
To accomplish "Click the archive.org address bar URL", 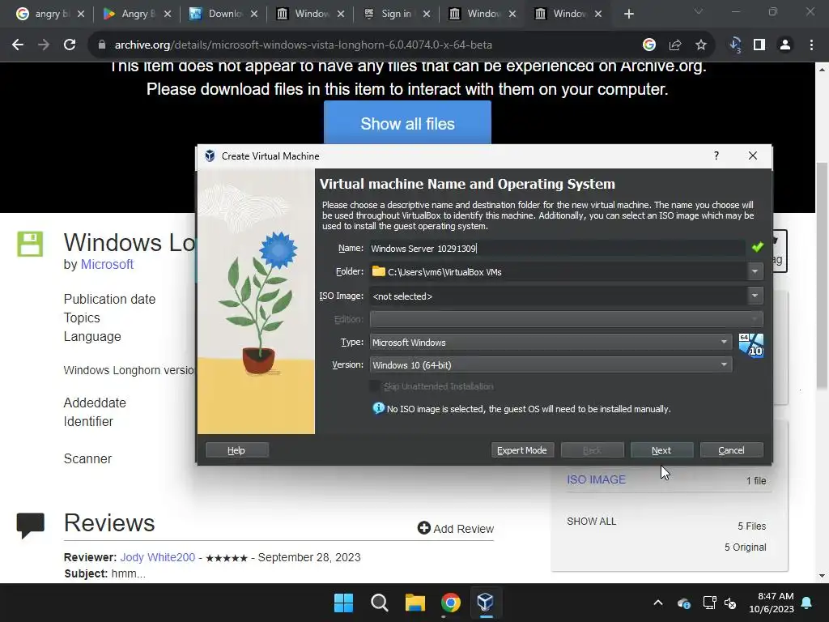I will [304, 45].
